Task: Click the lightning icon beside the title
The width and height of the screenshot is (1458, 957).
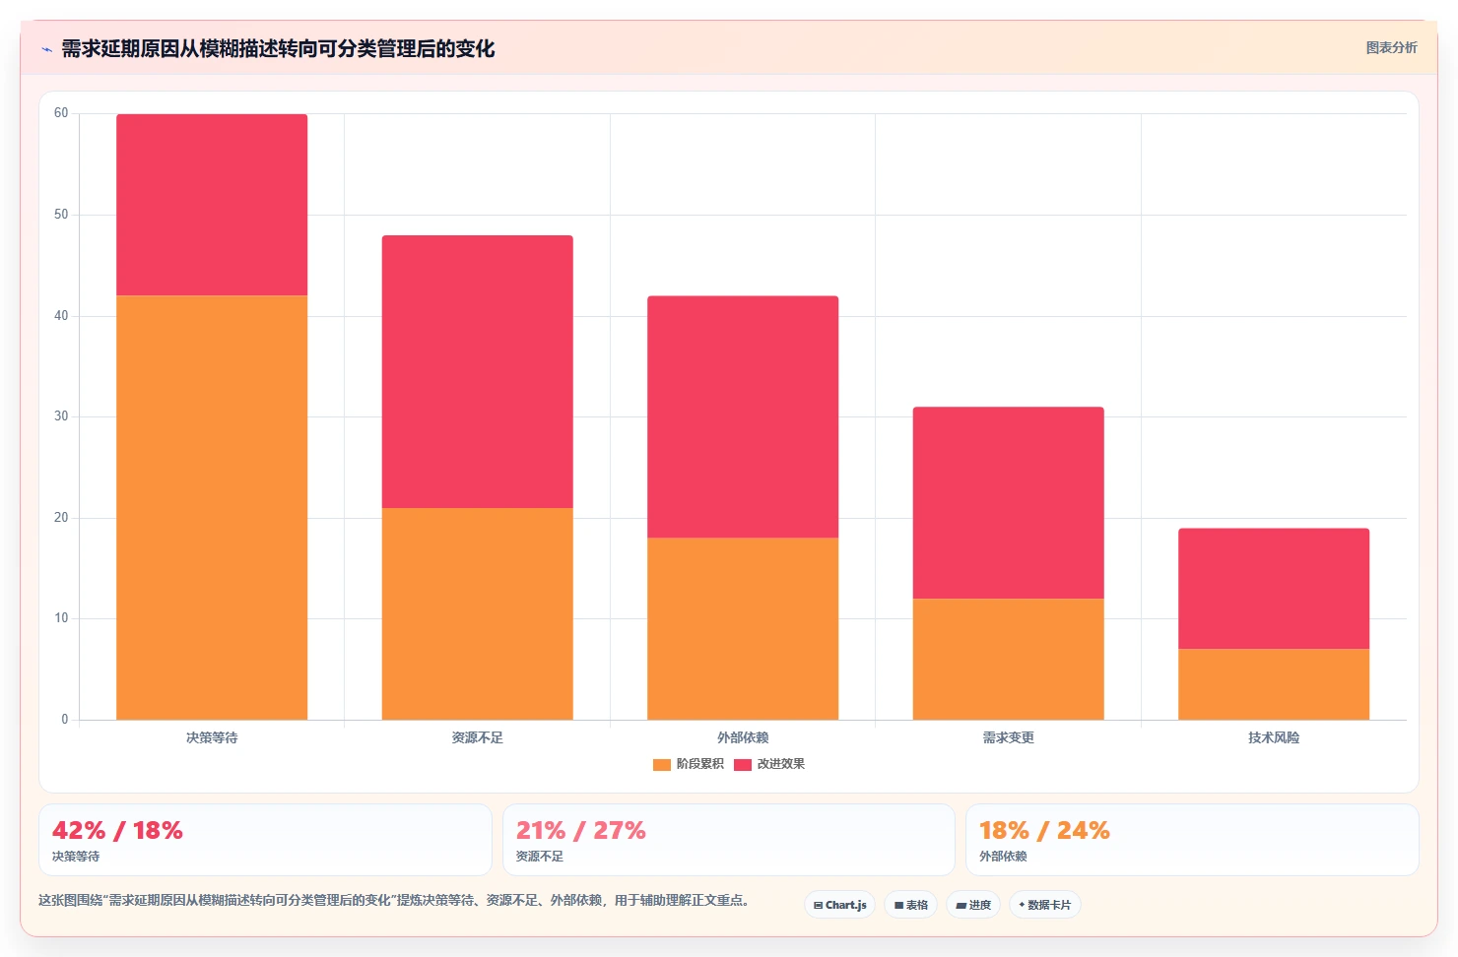Action: (46, 49)
